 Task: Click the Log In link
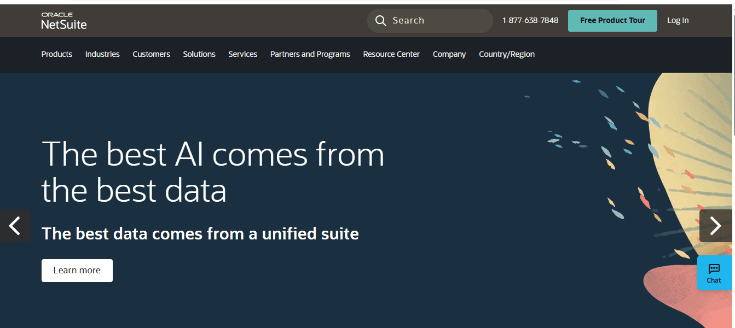click(x=678, y=20)
